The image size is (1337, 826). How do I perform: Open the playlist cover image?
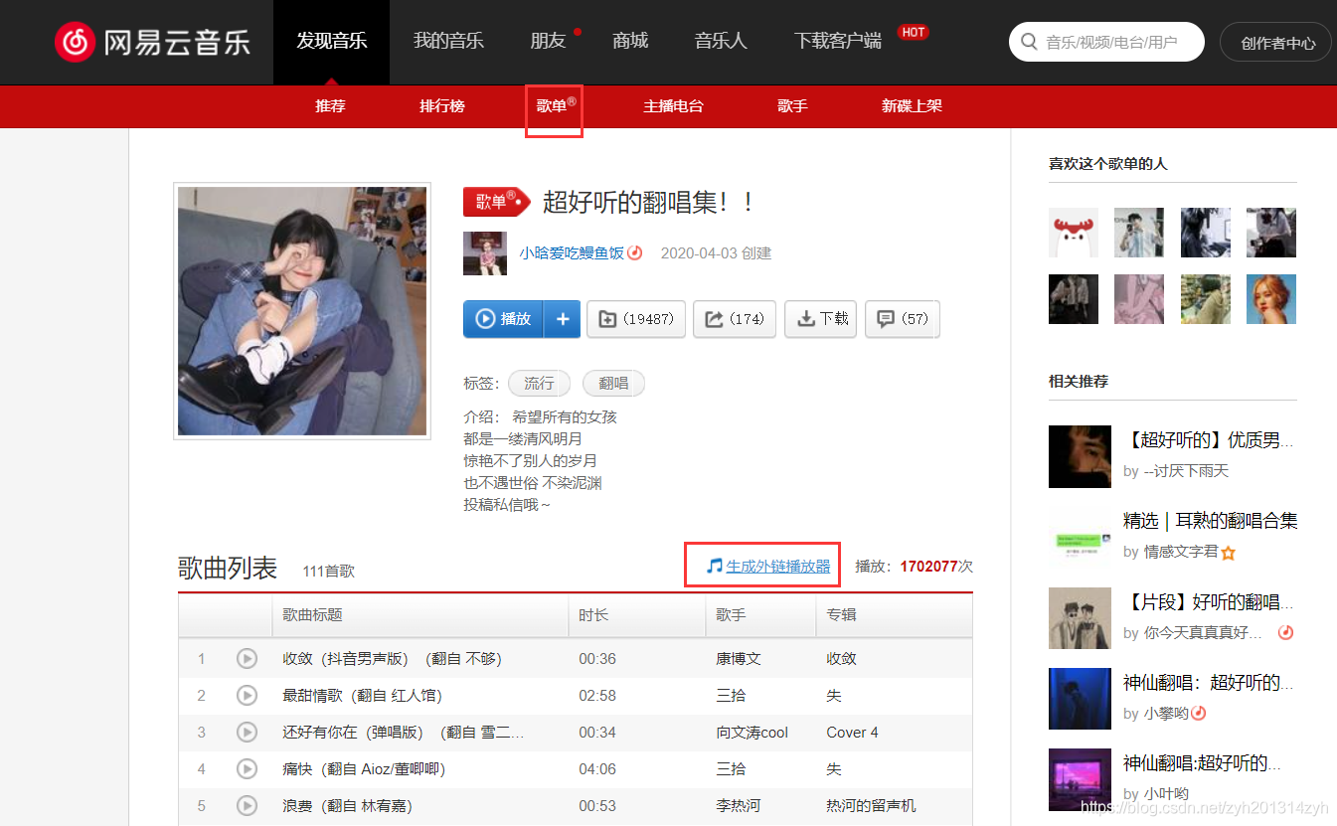tap(302, 311)
